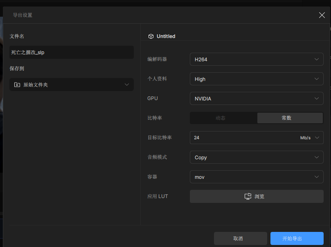Click the 编解码器 label

[x=157, y=59]
